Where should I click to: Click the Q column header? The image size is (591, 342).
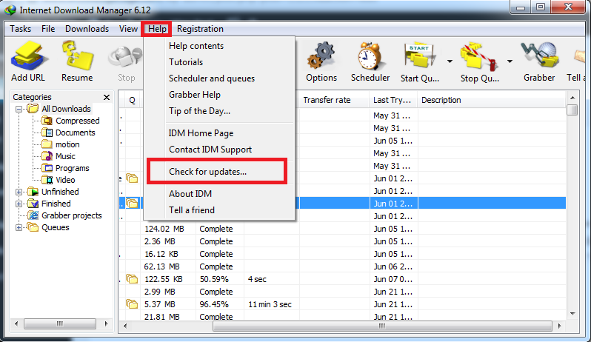(132, 100)
